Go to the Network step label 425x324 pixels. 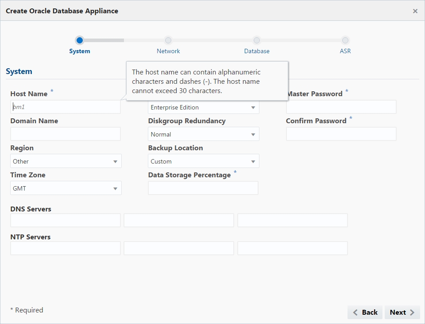click(168, 51)
